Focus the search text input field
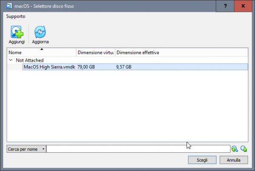This screenshot has width=255, height=171. [x=138, y=149]
